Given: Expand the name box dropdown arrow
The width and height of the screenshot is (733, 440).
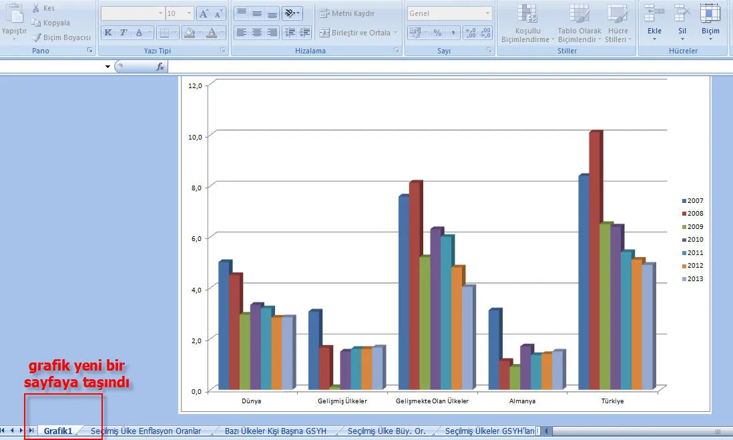Looking at the screenshot, I should click(x=107, y=67).
